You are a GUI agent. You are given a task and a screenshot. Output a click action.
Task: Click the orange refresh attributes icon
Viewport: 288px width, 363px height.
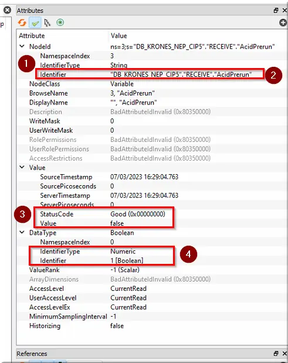[22, 23]
